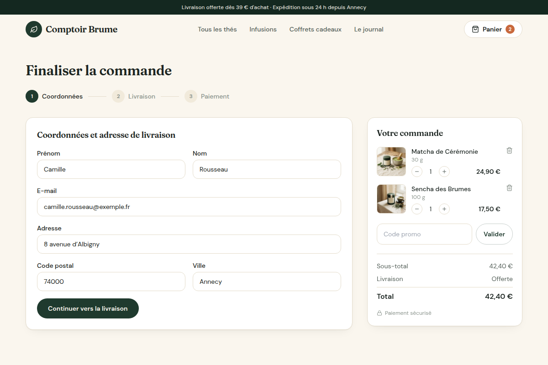Edit the Ville field containing Annecy
The image size is (548, 365).
267,282
